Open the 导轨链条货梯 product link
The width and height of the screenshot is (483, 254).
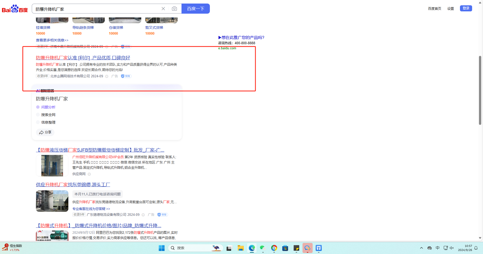(83, 28)
